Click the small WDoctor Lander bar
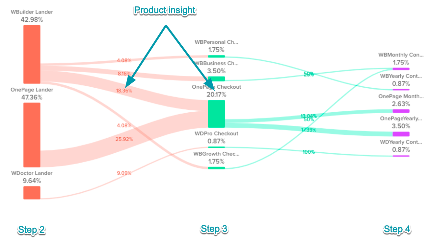 tap(32, 193)
